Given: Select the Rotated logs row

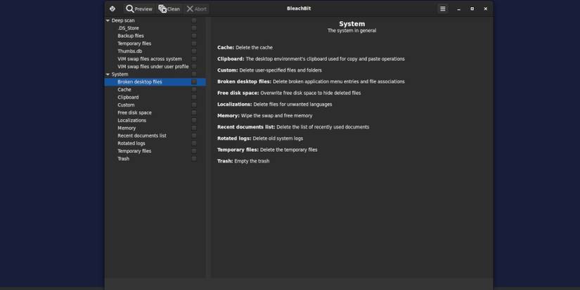Looking at the screenshot, I should tap(155, 143).
